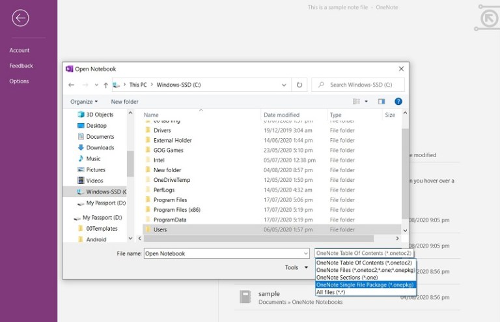Image resolution: width=500 pixels, height=322 pixels.
Task: Open Options in the OneNote sidebar
Action: (x=19, y=81)
